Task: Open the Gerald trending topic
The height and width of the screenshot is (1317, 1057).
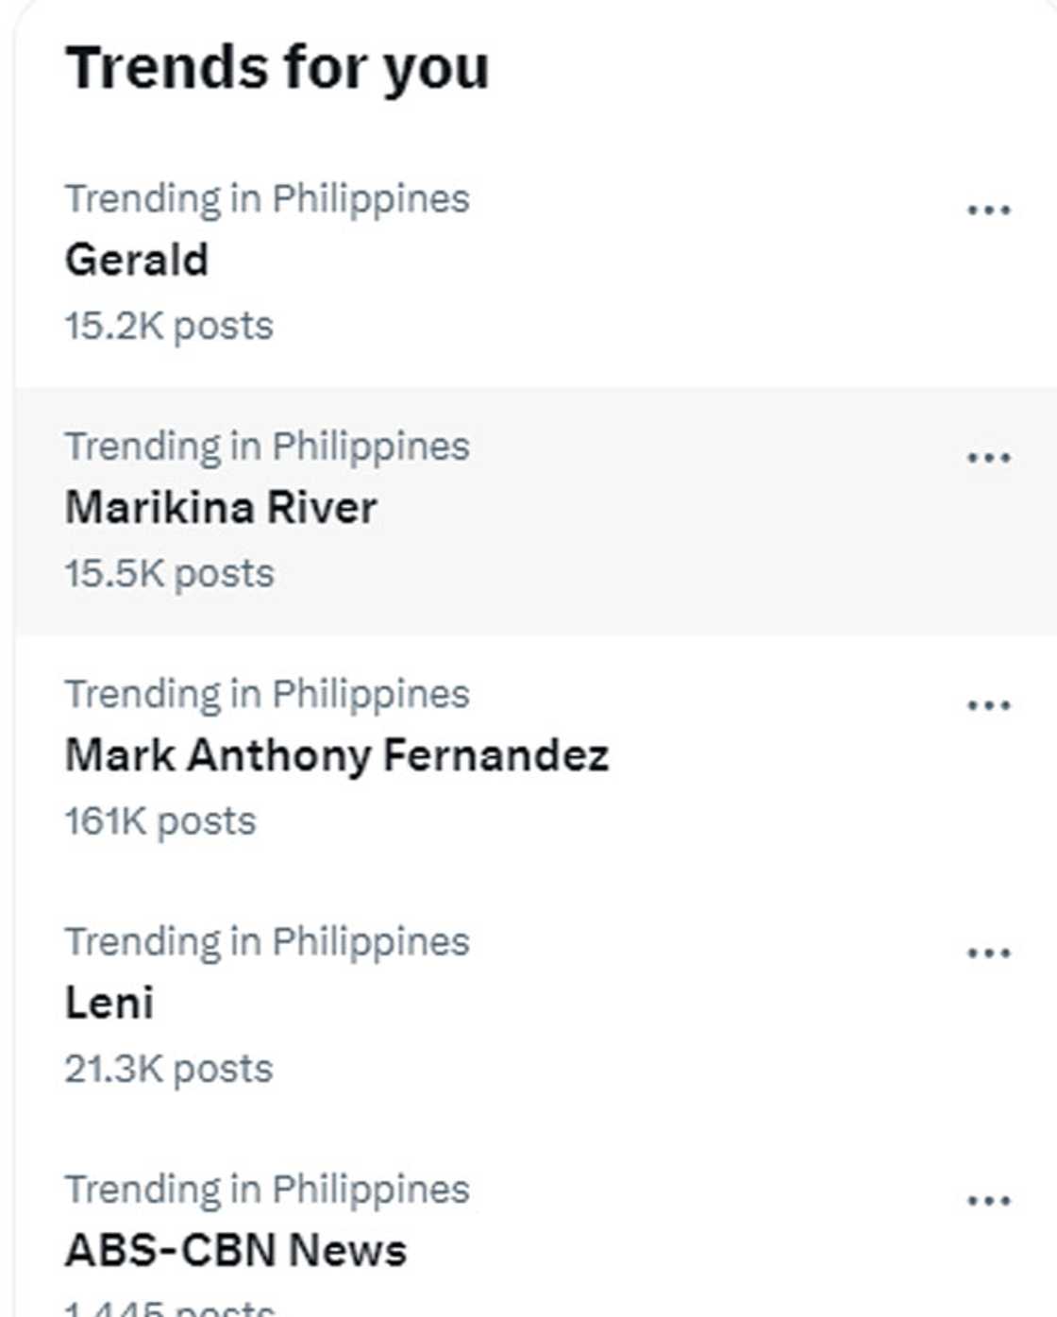Action: (137, 261)
